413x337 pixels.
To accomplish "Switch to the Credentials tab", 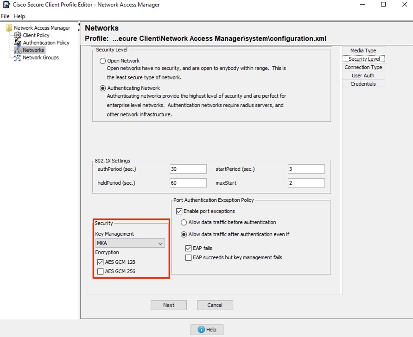I will pos(363,84).
